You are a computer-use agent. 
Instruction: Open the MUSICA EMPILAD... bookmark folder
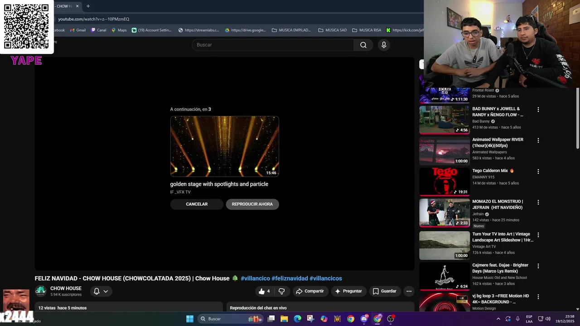tap(291, 30)
